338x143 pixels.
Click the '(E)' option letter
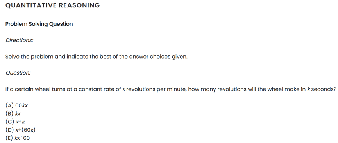pyautogui.click(x=9, y=138)
